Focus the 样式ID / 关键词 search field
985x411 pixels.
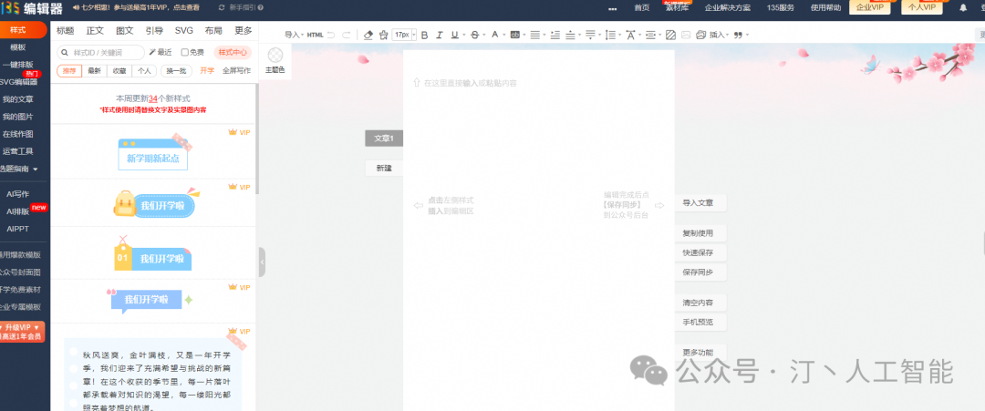coord(100,53)
